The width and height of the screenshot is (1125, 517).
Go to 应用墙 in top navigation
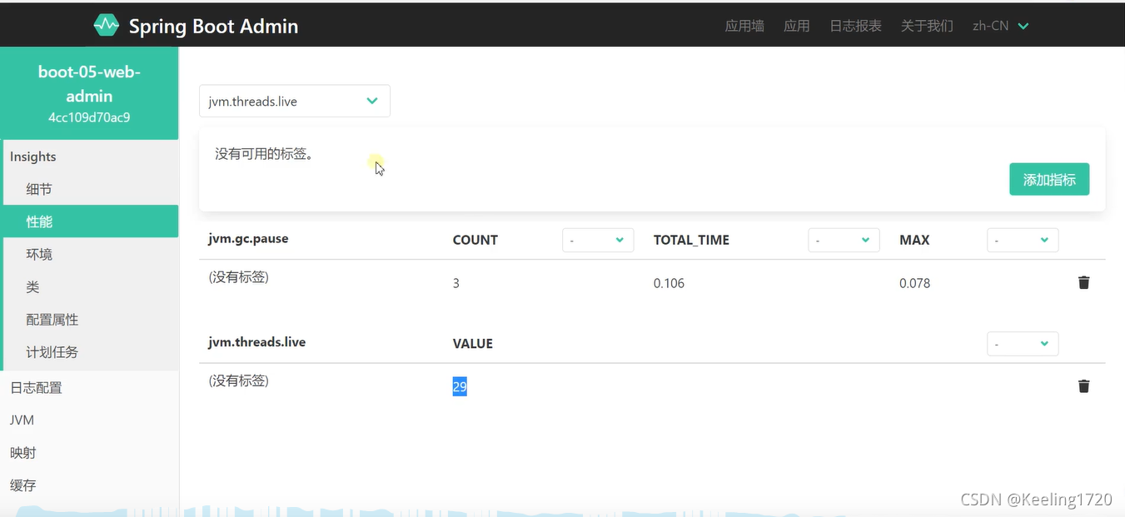744,26
